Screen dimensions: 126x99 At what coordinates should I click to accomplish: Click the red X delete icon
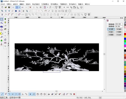30,7
